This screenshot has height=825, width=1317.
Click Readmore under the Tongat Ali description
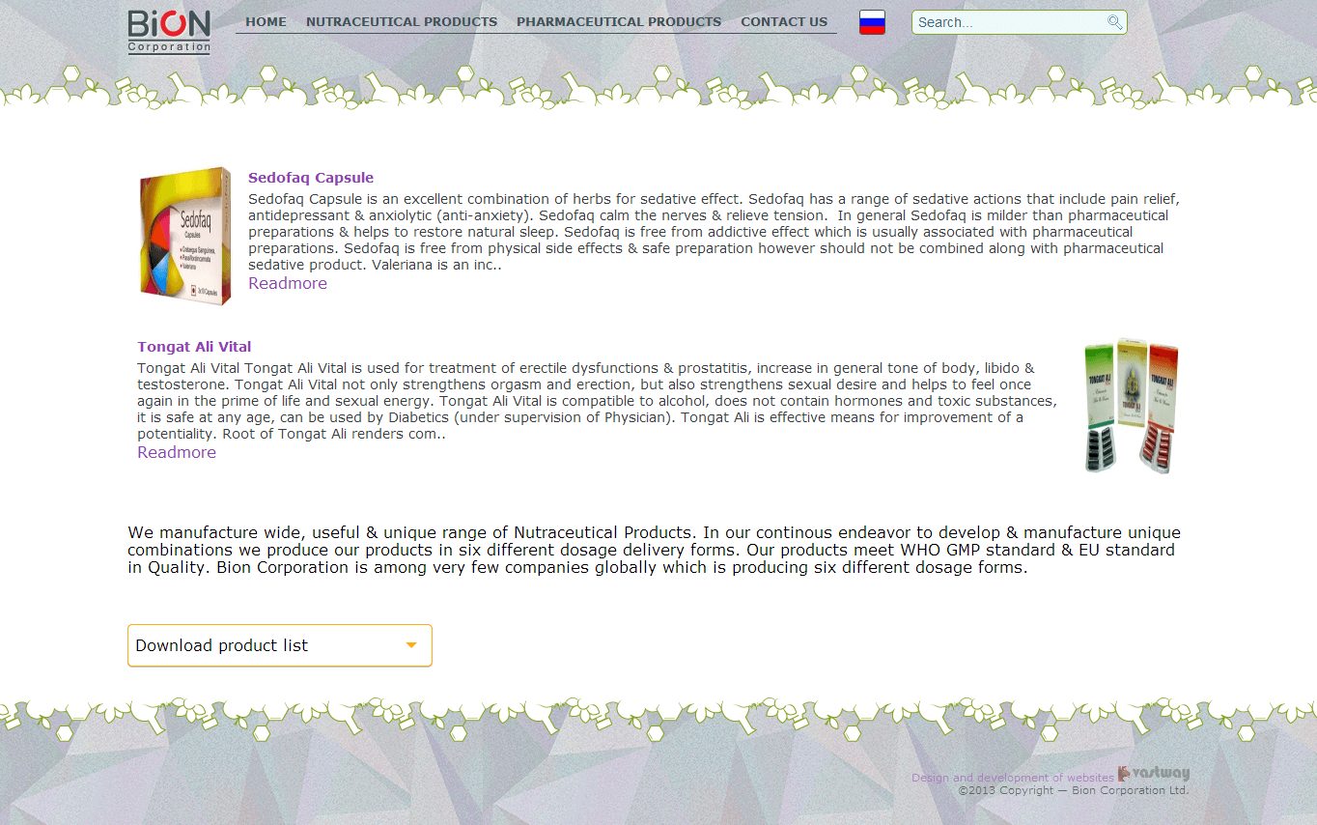click(x=177, y=452)
